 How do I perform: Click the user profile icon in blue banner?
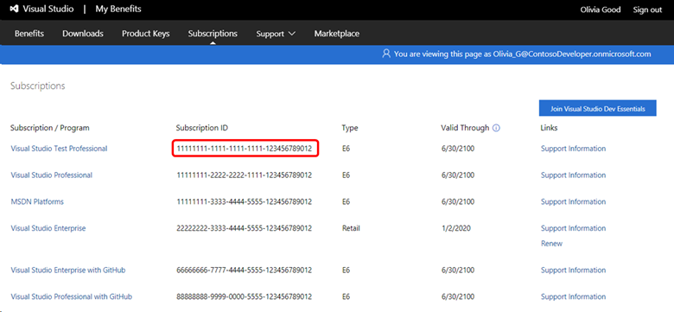coord(386,54)
